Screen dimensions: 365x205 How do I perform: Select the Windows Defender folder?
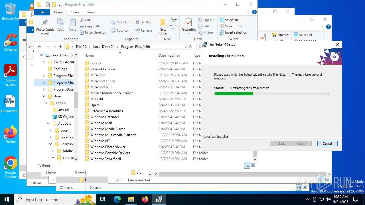[105, 117]
